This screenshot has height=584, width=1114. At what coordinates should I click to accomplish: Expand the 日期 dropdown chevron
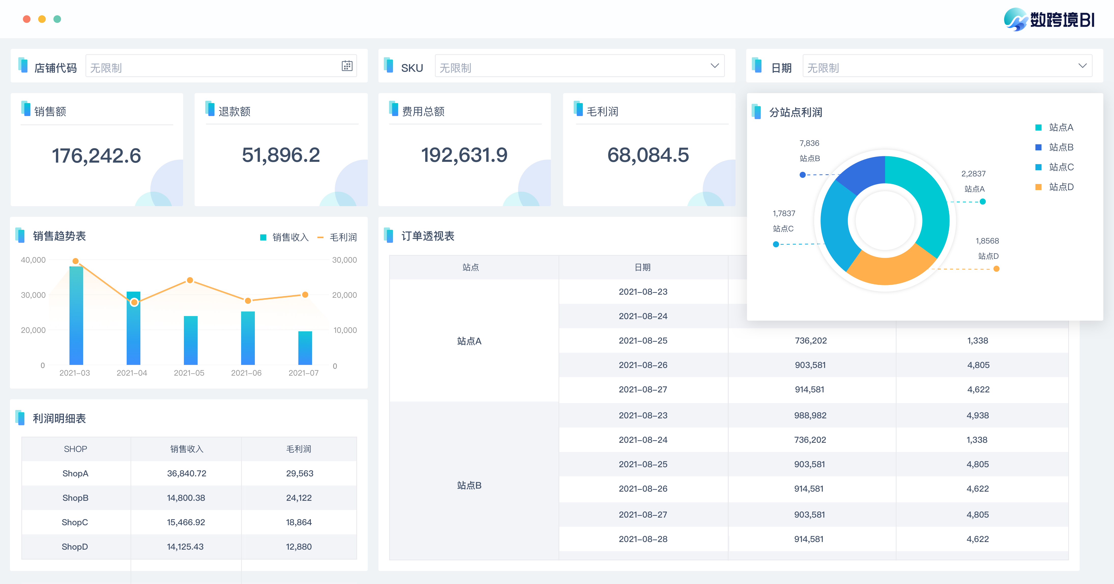click(x=1082, y=66)
